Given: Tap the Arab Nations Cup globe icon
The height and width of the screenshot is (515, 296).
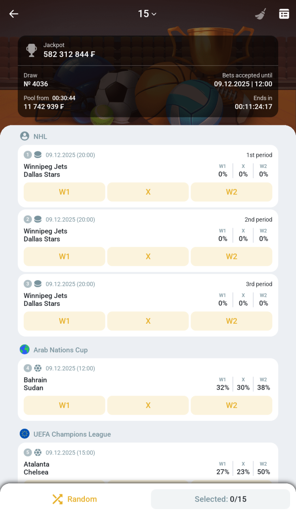Looking at the screenshot, I should [24, 349].
